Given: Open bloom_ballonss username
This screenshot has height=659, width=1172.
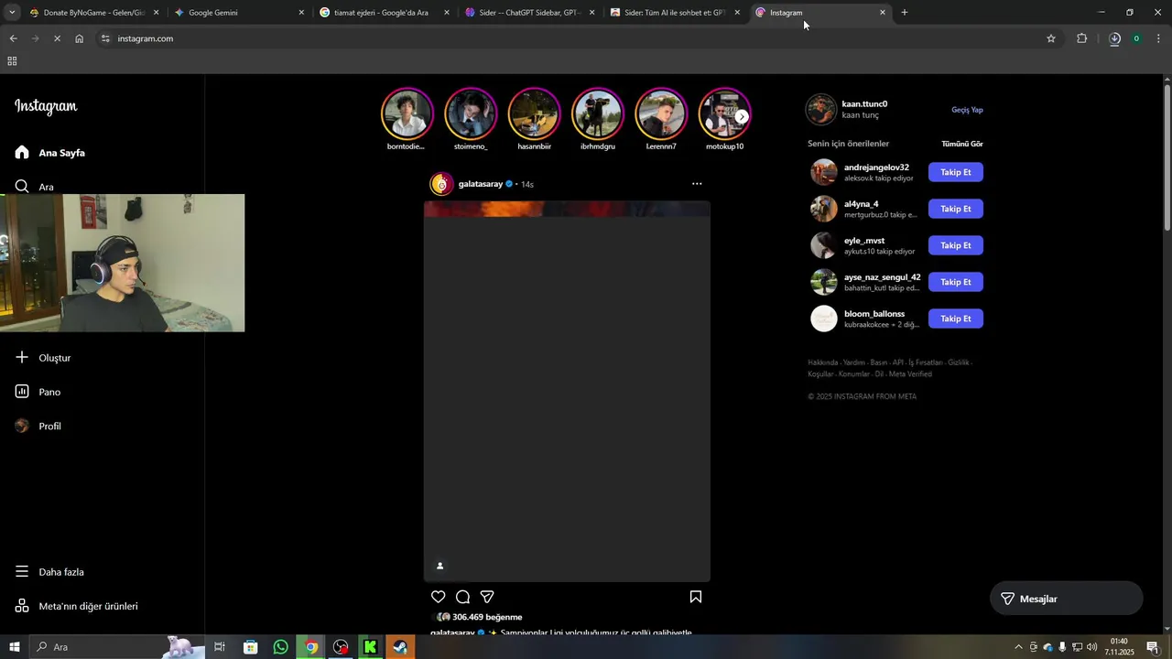Looking at the screenshot, I should pos(874,314).
